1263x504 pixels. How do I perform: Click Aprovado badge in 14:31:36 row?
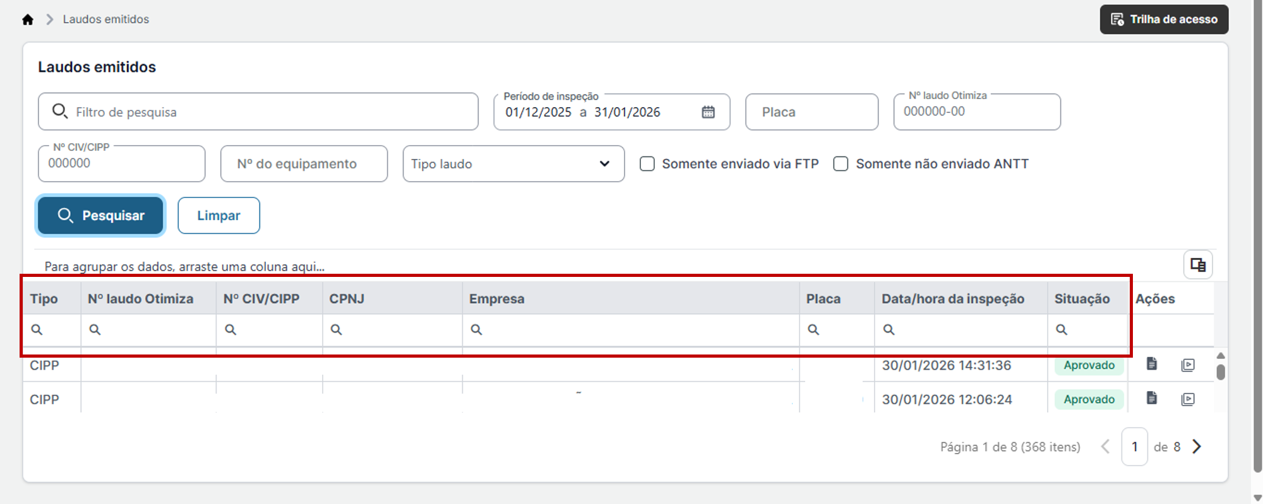point(1089,365)
